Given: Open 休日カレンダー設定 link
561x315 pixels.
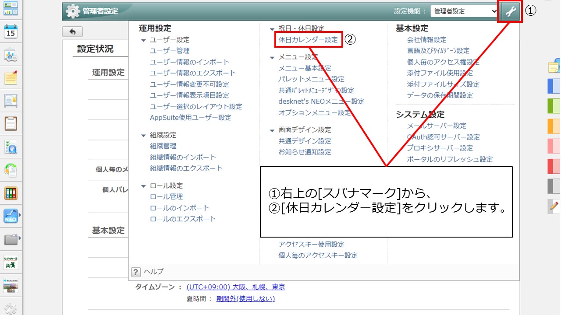Looking at the screenshot, I should (x=309, y=39).
